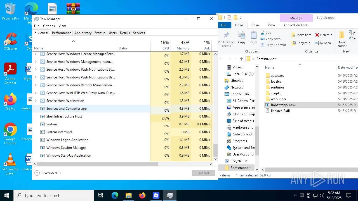
Task: Open Explorer Share ribbon tab
Action: [256, 25]
